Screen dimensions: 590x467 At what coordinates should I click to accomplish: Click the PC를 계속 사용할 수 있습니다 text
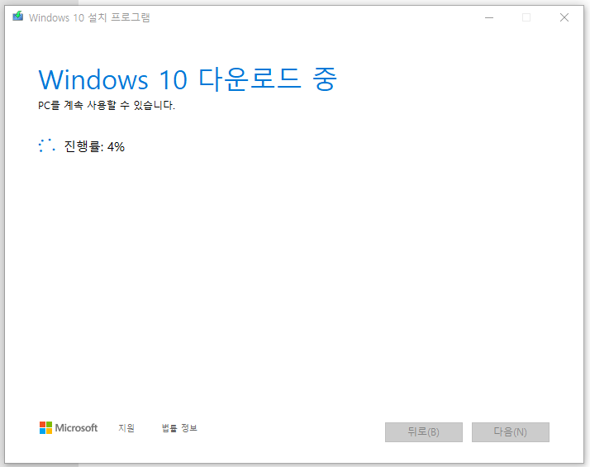[107, 105]
